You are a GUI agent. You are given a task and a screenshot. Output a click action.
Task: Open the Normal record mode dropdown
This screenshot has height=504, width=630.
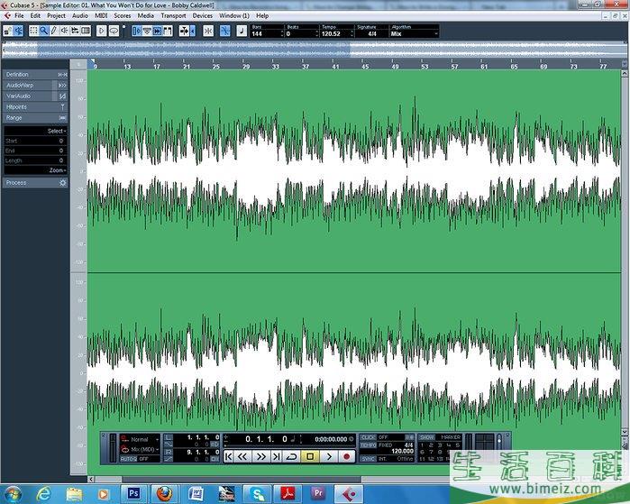click(140, 439)
